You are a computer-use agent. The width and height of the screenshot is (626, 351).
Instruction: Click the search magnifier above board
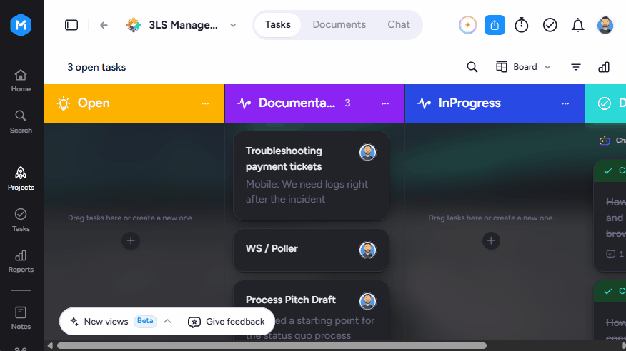pyautogui.click(x=472, y=67)
